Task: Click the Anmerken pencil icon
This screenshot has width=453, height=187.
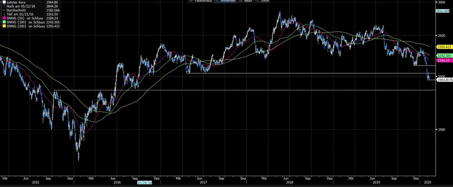Action: 217,2
